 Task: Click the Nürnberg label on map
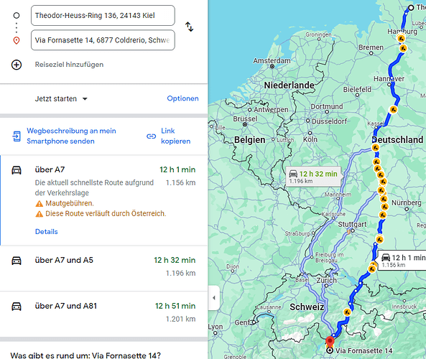(x=407, y=203)
